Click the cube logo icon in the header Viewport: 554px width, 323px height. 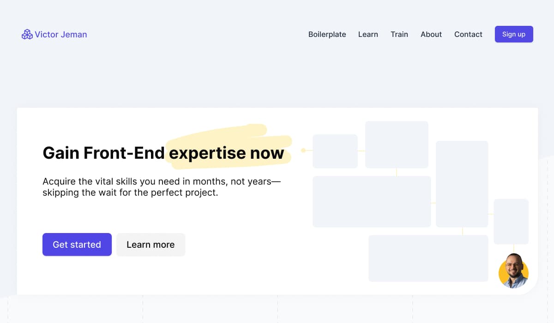[x=27, y=34]
